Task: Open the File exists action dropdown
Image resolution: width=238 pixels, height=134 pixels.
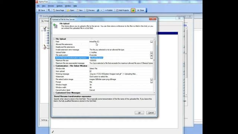Action: (x=151, y=55)
